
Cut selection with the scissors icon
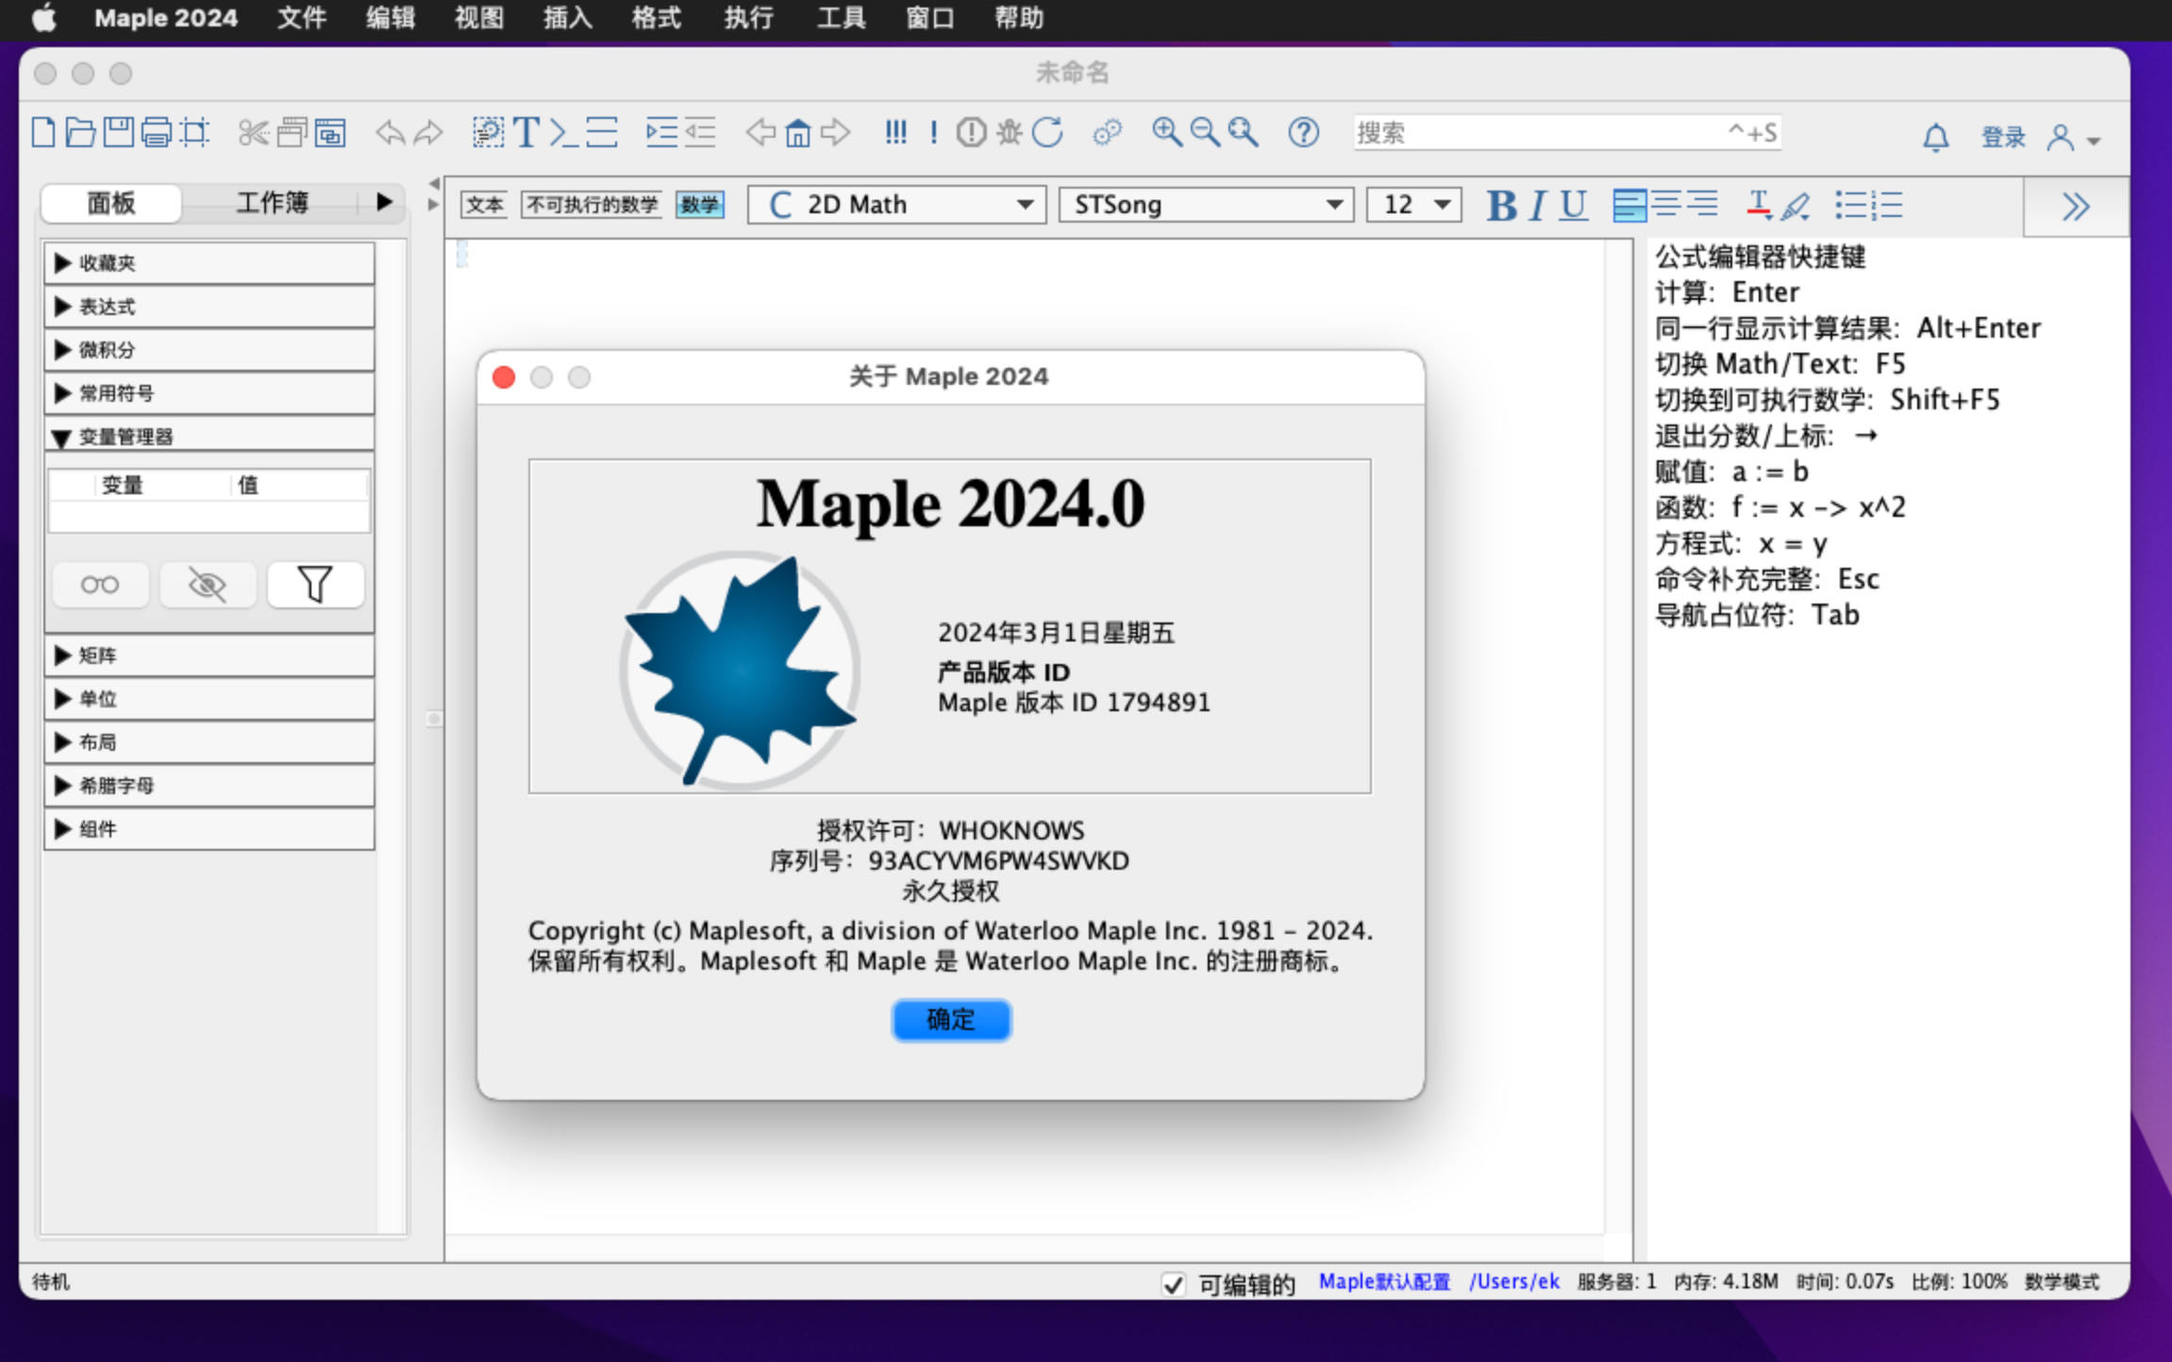pyautogui.click(x=253, y=132)
